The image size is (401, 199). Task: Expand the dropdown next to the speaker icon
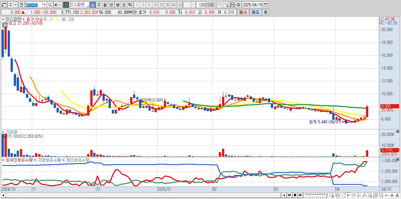pyautogui.click(x=61, y=5)
